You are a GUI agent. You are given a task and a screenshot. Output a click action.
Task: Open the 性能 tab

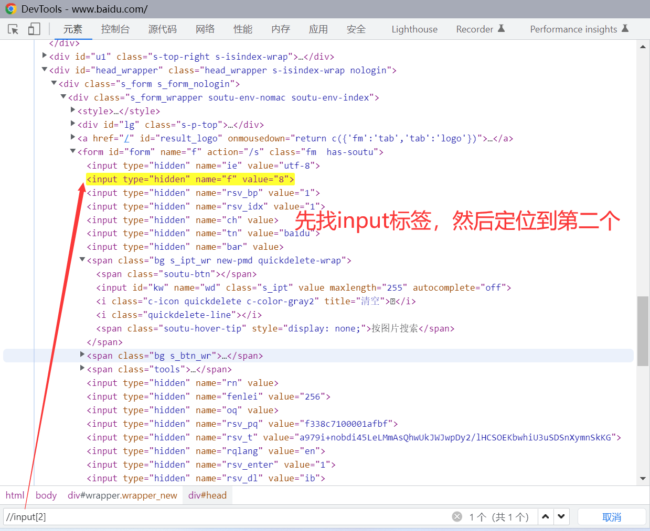click(243, 29)
